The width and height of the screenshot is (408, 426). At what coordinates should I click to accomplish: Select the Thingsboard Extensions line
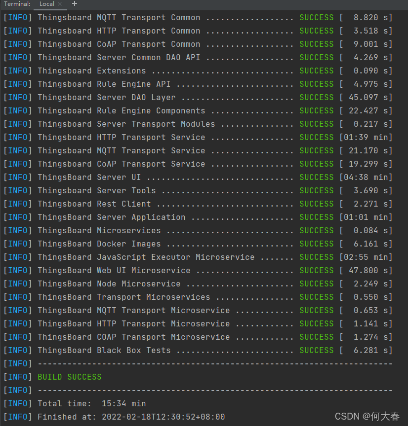coord(198,71)
